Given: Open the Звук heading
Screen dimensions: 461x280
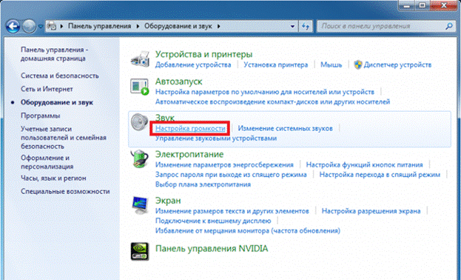Looking at the screenshot, I should [x=165, y=118].
